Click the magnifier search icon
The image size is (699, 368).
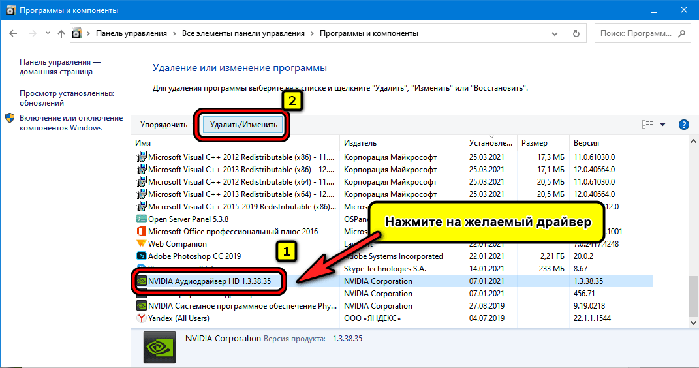681,33
